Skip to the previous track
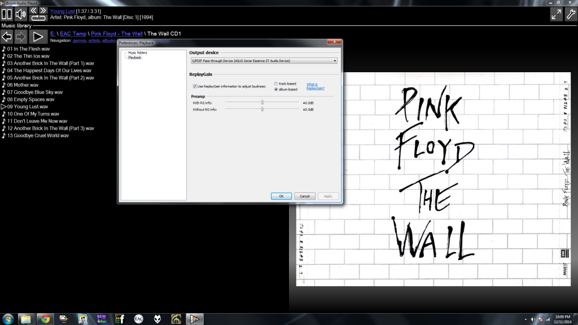This screenshot has width=578, height=325. pyautogui.click(x=33, y=10)
